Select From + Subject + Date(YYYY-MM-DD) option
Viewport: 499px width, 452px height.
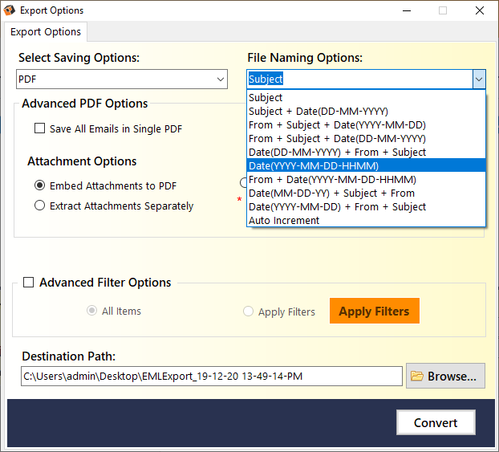click(x=367, y=125)
